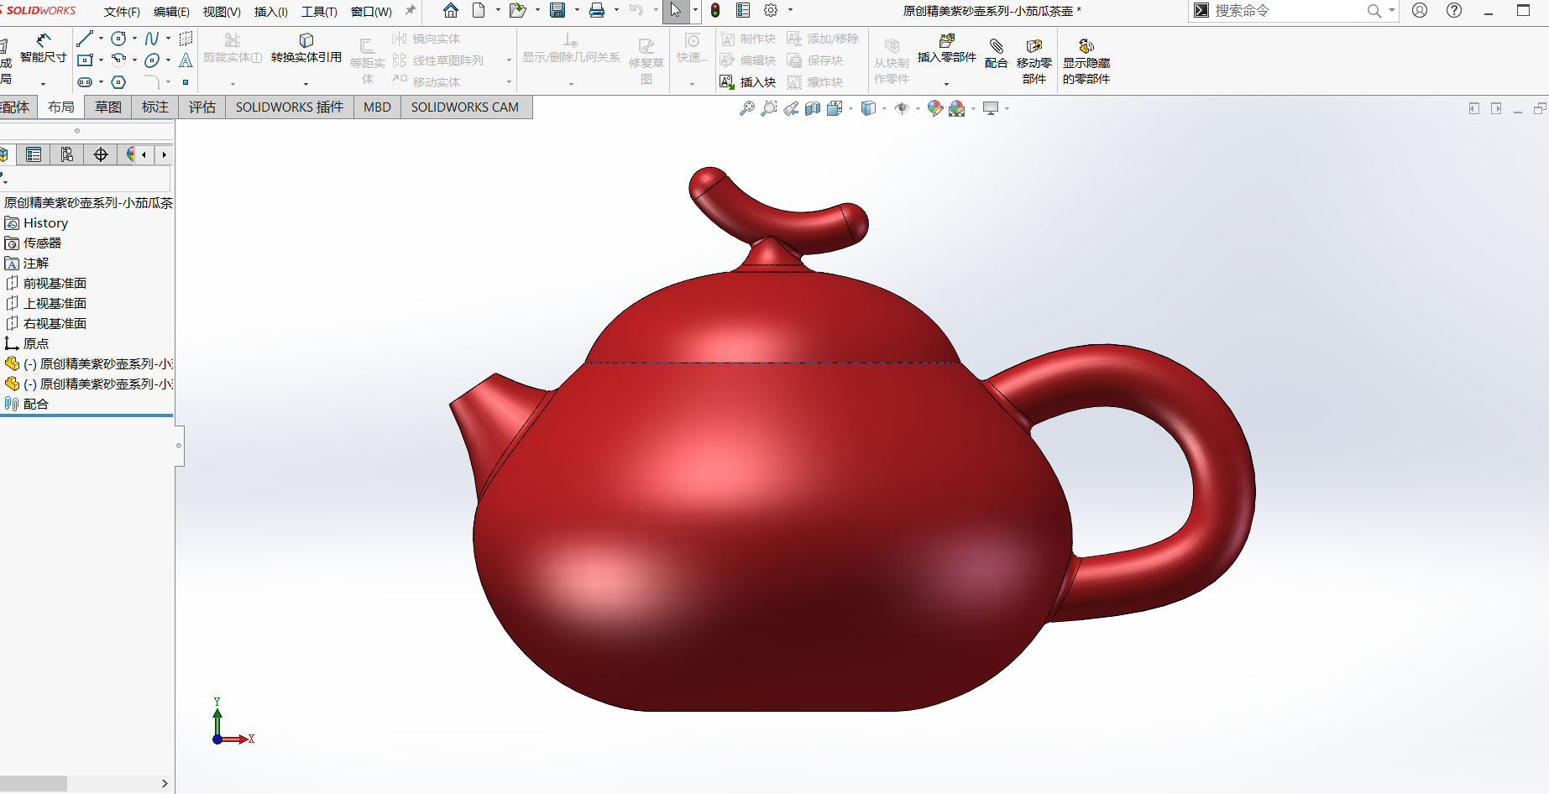Open ConfigurationManager tab icon
This screenshot has height=794, width=1549.
click(x=67, y=154)
